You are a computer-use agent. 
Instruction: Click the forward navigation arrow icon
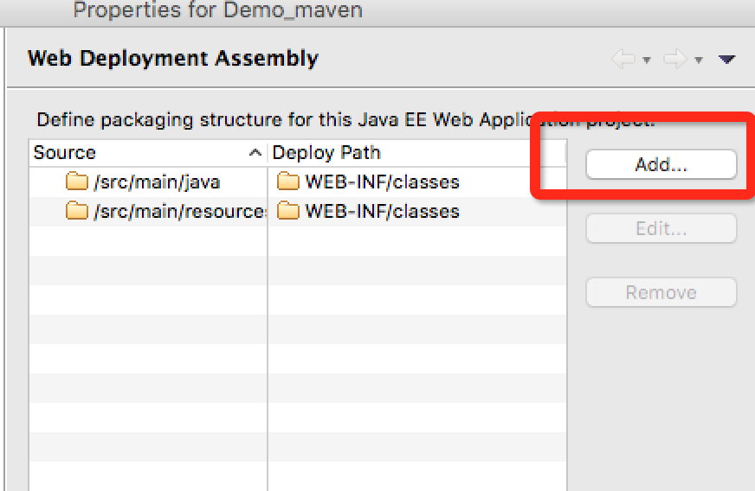(x=674, y=59)
